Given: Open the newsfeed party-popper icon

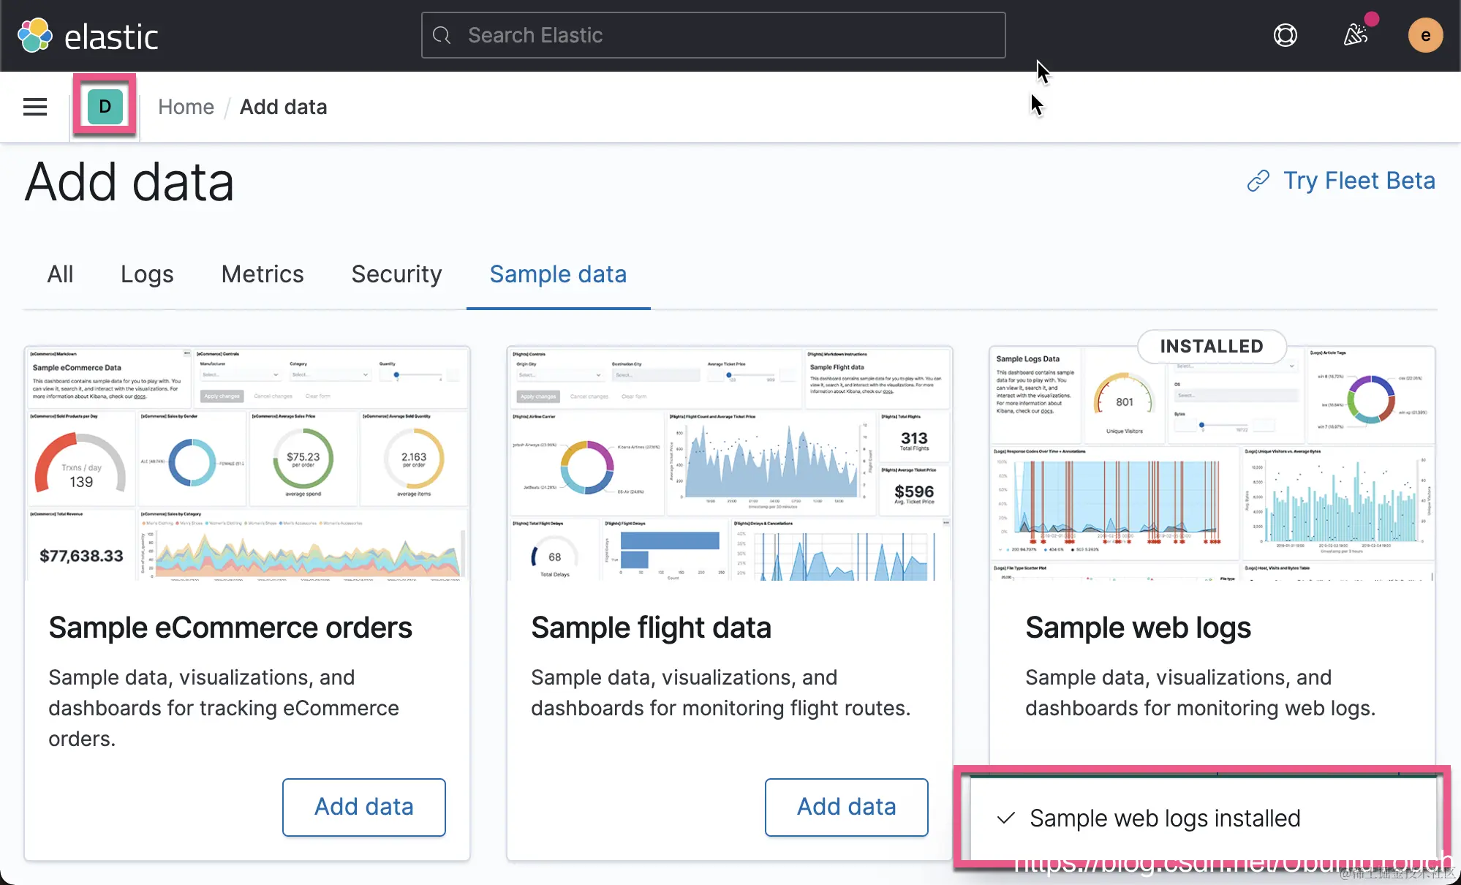Looking at the screenshot, I should (1355, 35).
